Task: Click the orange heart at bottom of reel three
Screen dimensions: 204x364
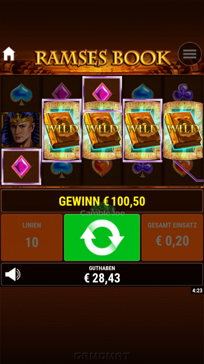Action: 102,167
